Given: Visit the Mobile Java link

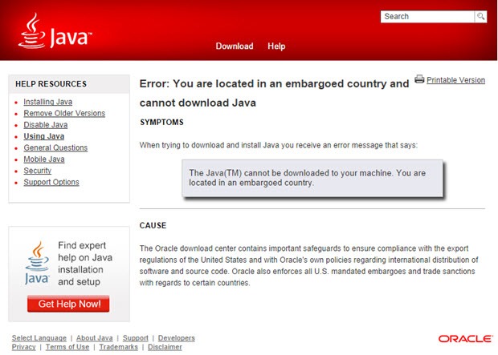Looking at the screenshot, I should click(x=44, y=159).
